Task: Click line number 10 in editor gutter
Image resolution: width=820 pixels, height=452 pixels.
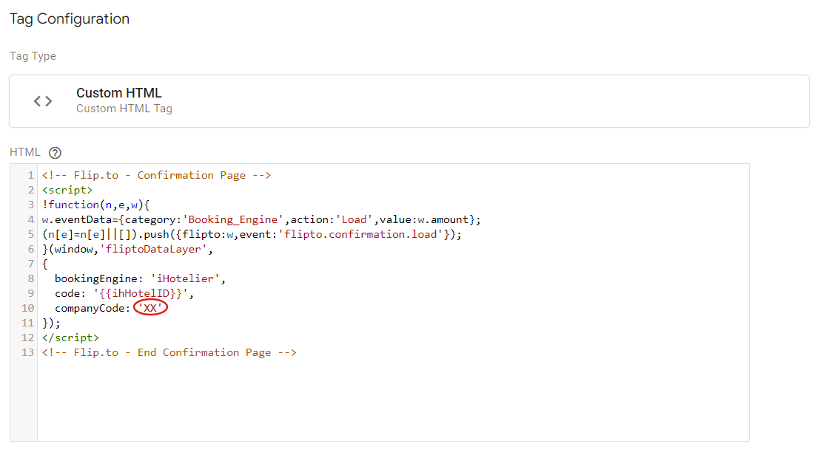Action: pyautogui.click(x=27, y=308)
